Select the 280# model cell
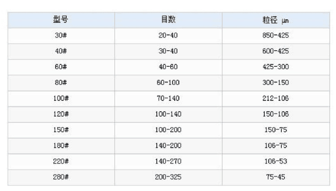The height and width of the screenshot is (191, 336). (x=61, y=177)
